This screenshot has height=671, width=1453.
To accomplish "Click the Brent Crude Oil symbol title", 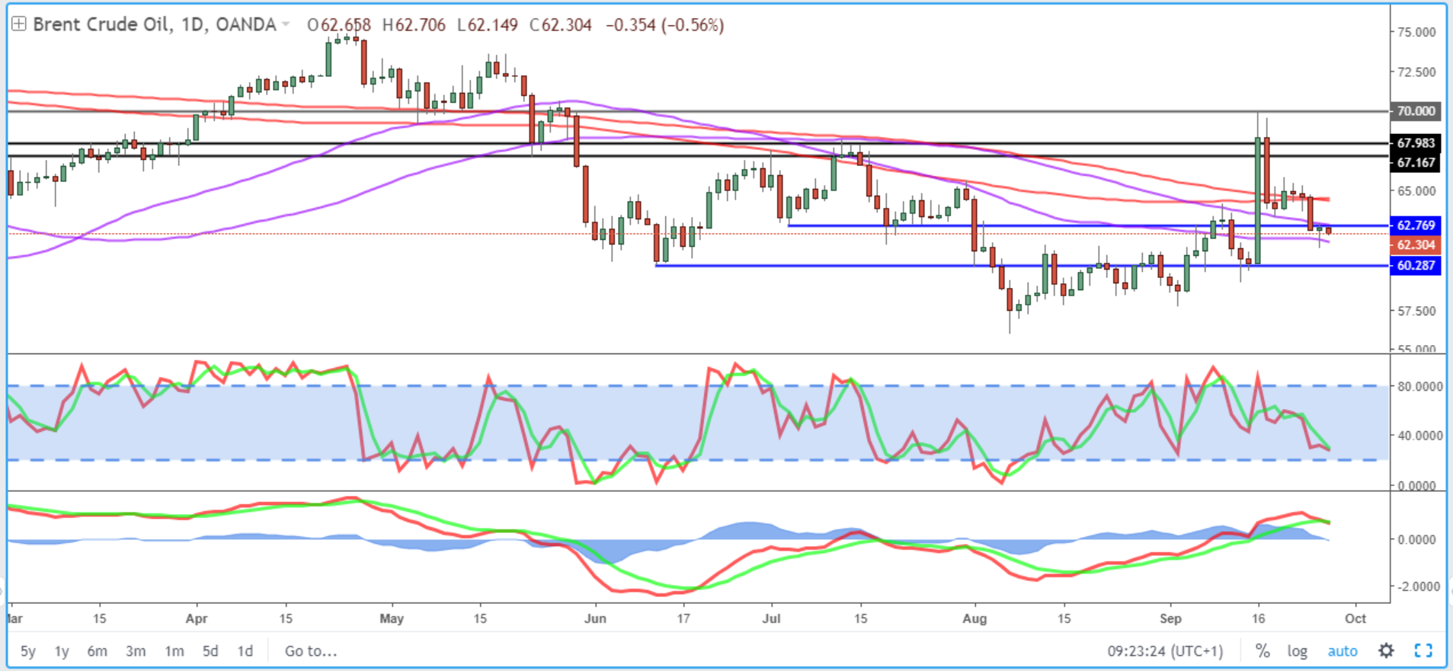I will pyautogui.click(x=102, y=24).
